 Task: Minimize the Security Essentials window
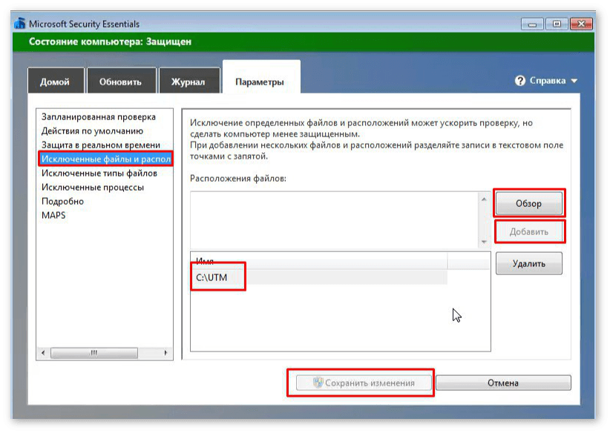click(533, 24)
